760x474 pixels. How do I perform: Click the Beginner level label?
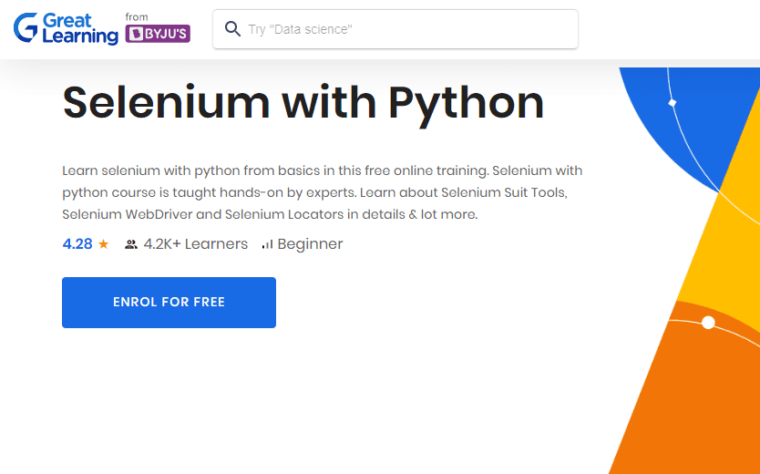click(310, 244)
